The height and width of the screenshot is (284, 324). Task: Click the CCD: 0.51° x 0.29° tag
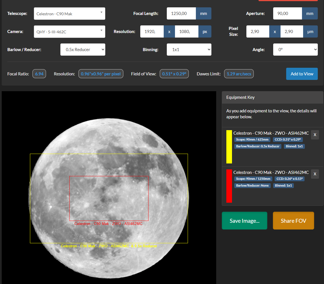coord(288,139)
